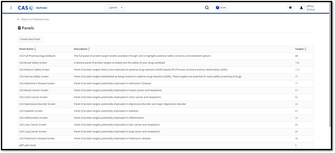335x153 pixels.
Task: Open 38 targets for Parkinson's Disease Screen
Action: click(297, 138)
